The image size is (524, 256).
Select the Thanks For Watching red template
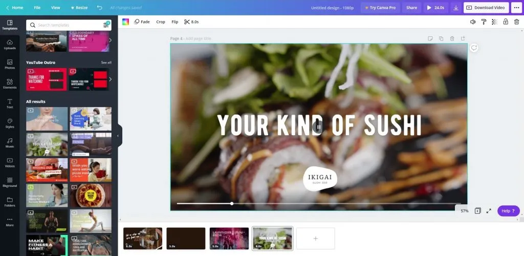tap(47, 79)
